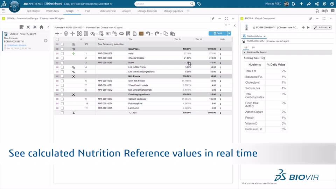This screenshot has height=189, width=336.
Task: Paste rows with clipboard icon
Action: 173,34
